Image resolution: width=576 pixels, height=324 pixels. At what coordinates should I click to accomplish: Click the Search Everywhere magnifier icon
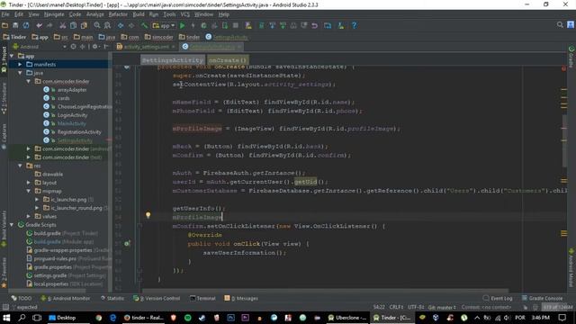click(x=560, y=25)
